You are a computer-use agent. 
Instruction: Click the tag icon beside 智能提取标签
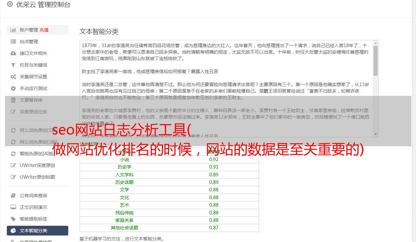[x=13, y=219]
